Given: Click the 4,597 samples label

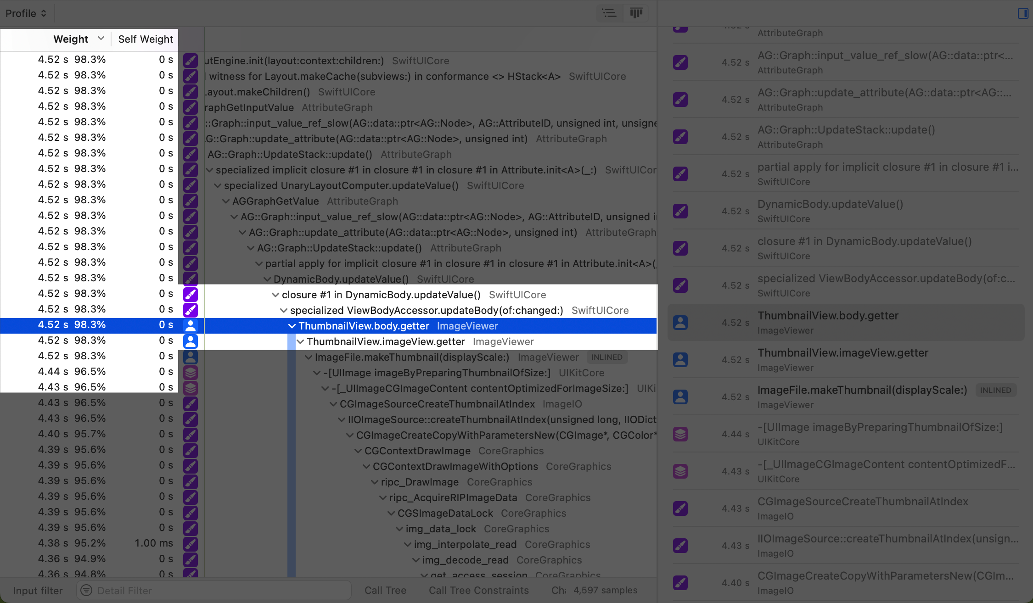Looking at the screenshot, I should pyautogui.click(x=603, y=591).
